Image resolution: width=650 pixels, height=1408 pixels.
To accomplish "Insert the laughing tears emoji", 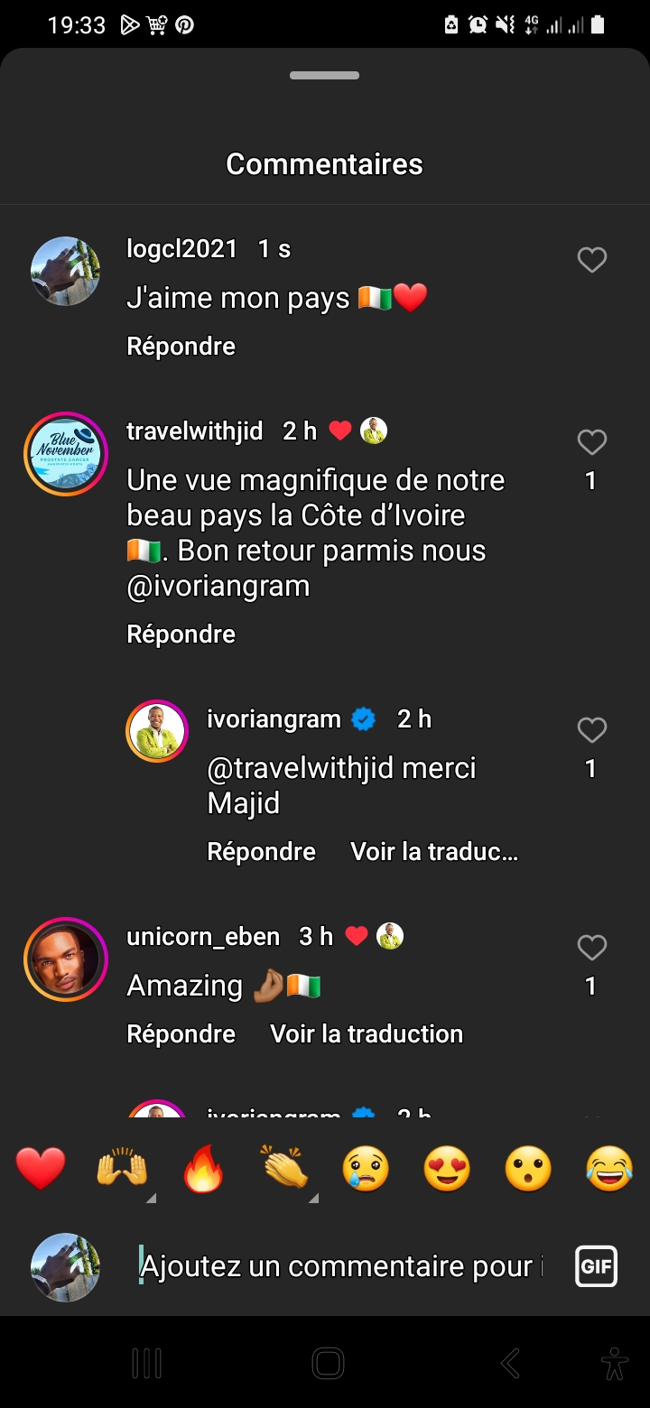I will pos(609,1169).
